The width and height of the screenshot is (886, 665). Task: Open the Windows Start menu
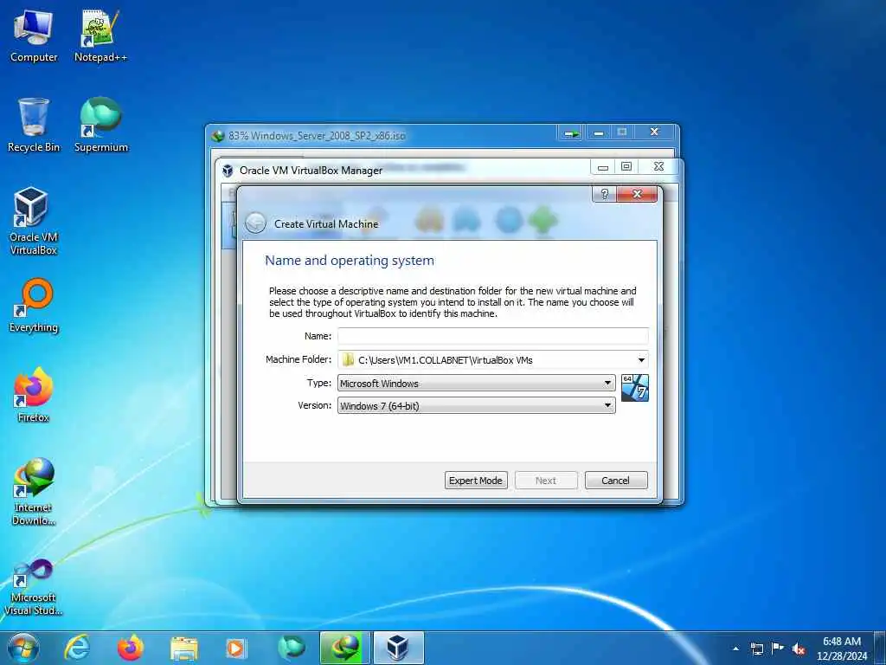click(23, 648)
